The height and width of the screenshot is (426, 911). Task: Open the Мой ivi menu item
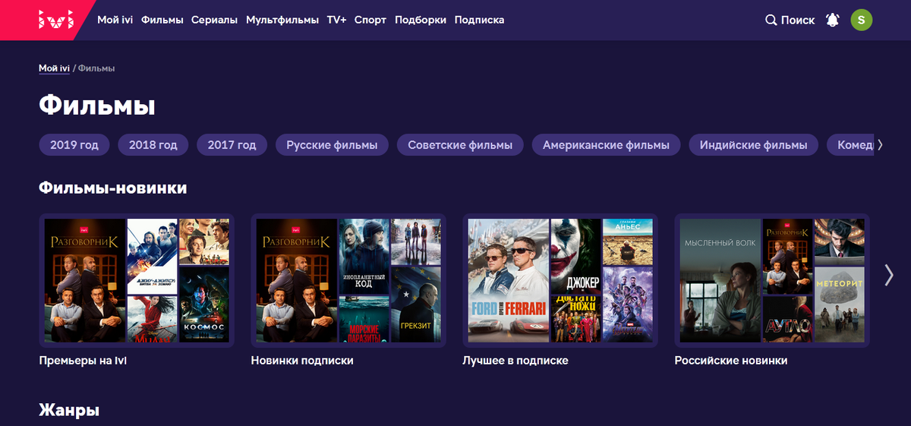point(115,20)
